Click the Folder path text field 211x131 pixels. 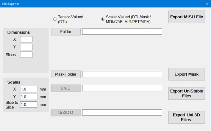click(x=122, y=32)
